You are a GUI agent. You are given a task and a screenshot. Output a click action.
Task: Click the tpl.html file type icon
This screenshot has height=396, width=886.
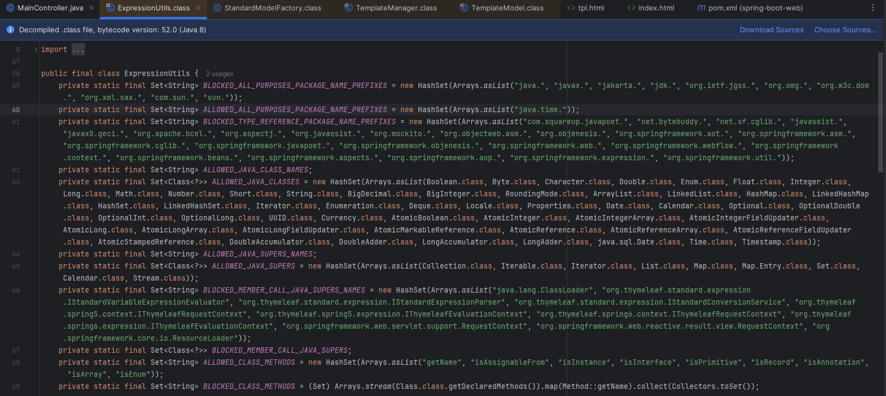(x=571, y=8)
